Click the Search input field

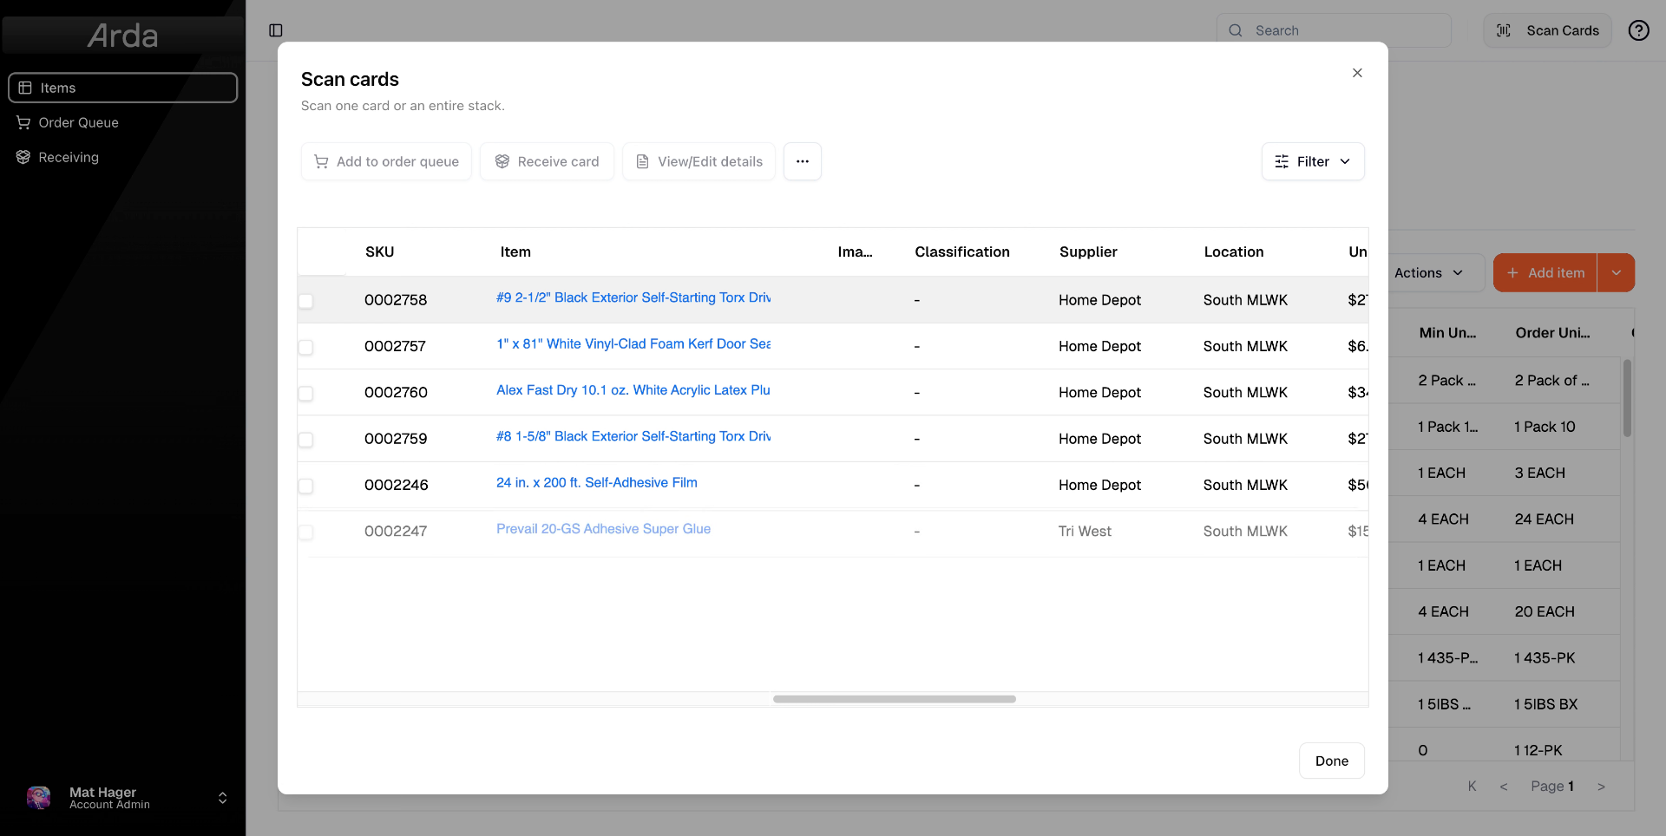click(x=1334, y=30)
